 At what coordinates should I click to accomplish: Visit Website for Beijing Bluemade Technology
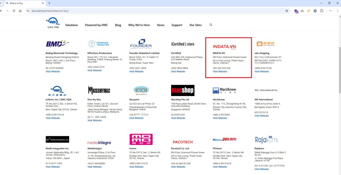coord(53,71)
